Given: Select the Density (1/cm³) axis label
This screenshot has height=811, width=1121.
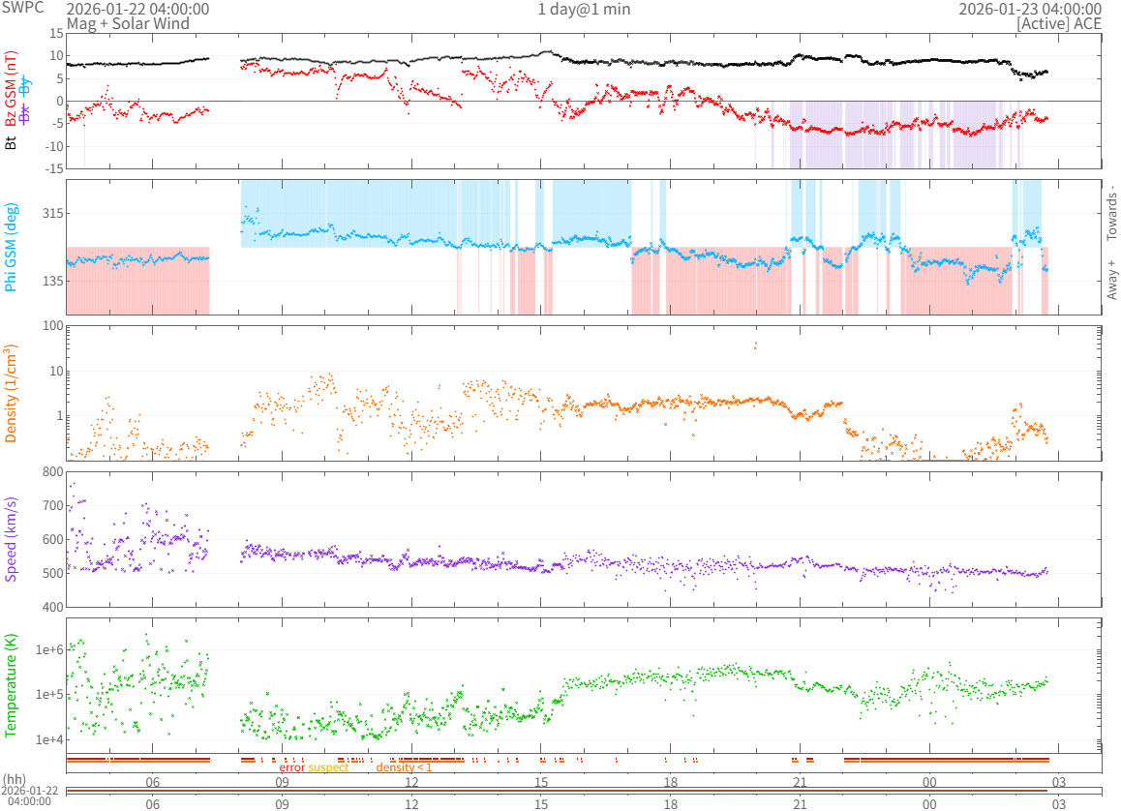Looking at the screenshot, I should coord(12,393).
